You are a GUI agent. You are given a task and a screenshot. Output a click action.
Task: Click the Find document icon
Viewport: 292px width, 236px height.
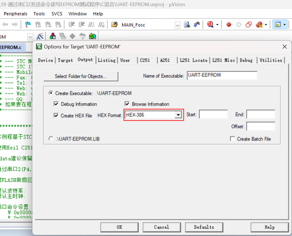point(187,24)
